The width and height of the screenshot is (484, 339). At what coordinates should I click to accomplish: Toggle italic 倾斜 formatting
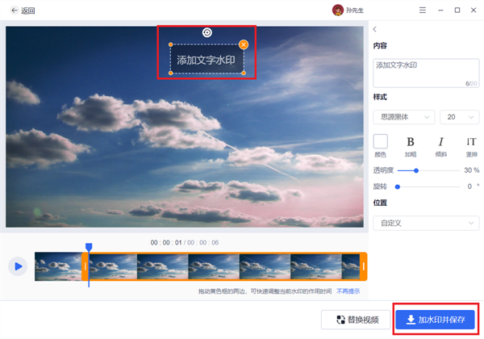point(440,142)
